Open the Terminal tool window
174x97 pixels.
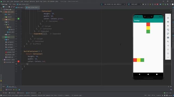(x=21, y=93)
